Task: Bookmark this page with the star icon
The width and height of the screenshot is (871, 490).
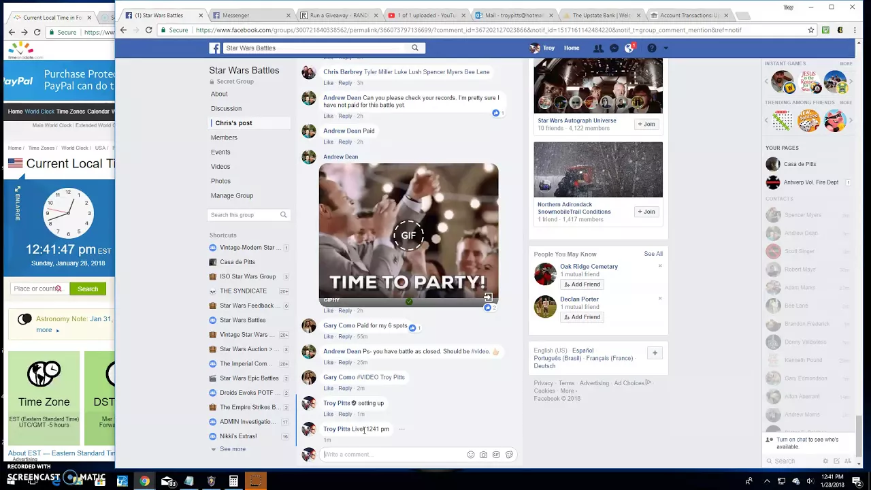Action: tap(810, 30)
